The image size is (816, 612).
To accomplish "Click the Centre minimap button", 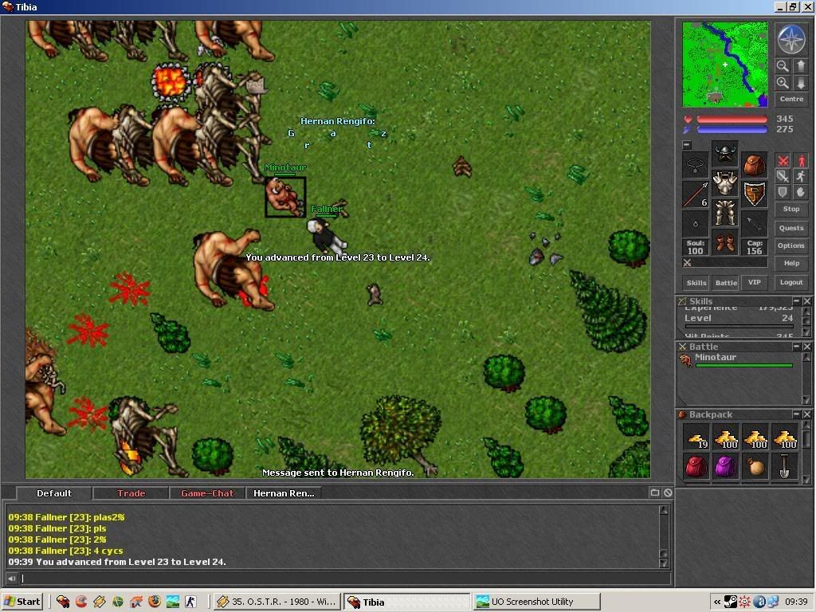I will pos(791,99).
